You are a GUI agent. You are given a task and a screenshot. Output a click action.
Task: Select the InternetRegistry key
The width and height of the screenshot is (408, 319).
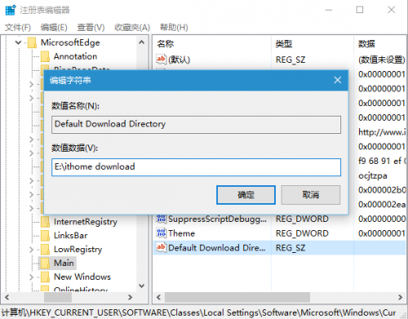coord(86,222)
